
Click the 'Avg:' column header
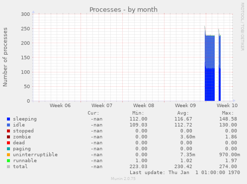click(x=183, y=113)
